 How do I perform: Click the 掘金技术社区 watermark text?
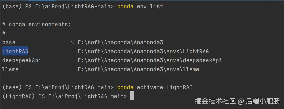[x=215, y=101]
